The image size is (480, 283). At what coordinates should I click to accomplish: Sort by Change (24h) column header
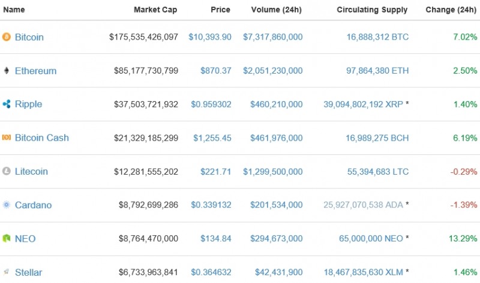click(451, 10)
